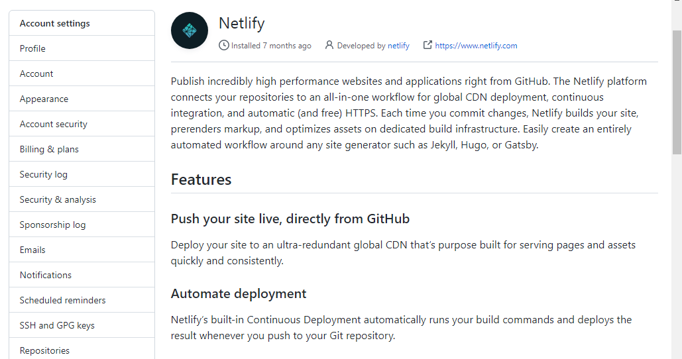Click the Account settings sidebar header

coord(82,23)
